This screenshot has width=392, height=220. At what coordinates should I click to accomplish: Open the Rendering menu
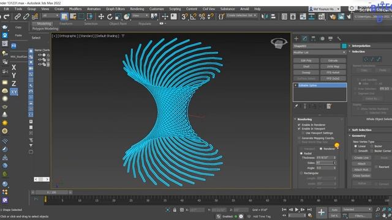137,9
